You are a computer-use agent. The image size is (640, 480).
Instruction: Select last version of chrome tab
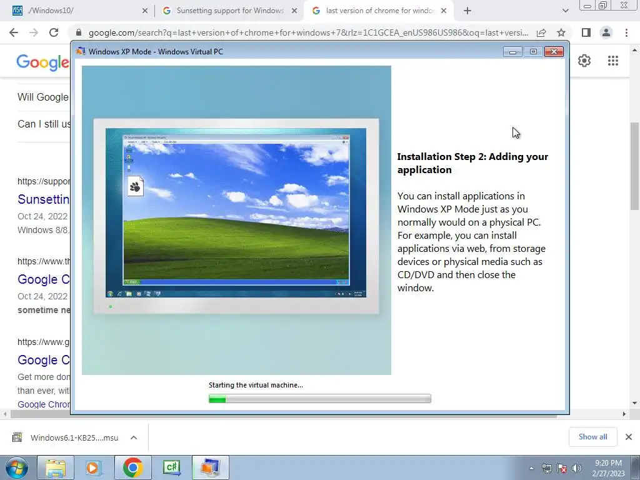point(379,11)
